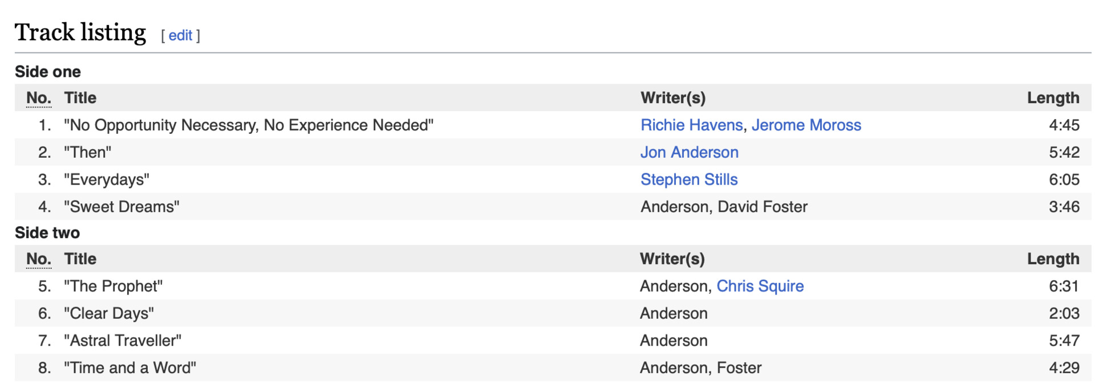Click the 6:31 length of "The Prophet"
Viewport: 1095px width, 389px height.
tap(1063, 286)
